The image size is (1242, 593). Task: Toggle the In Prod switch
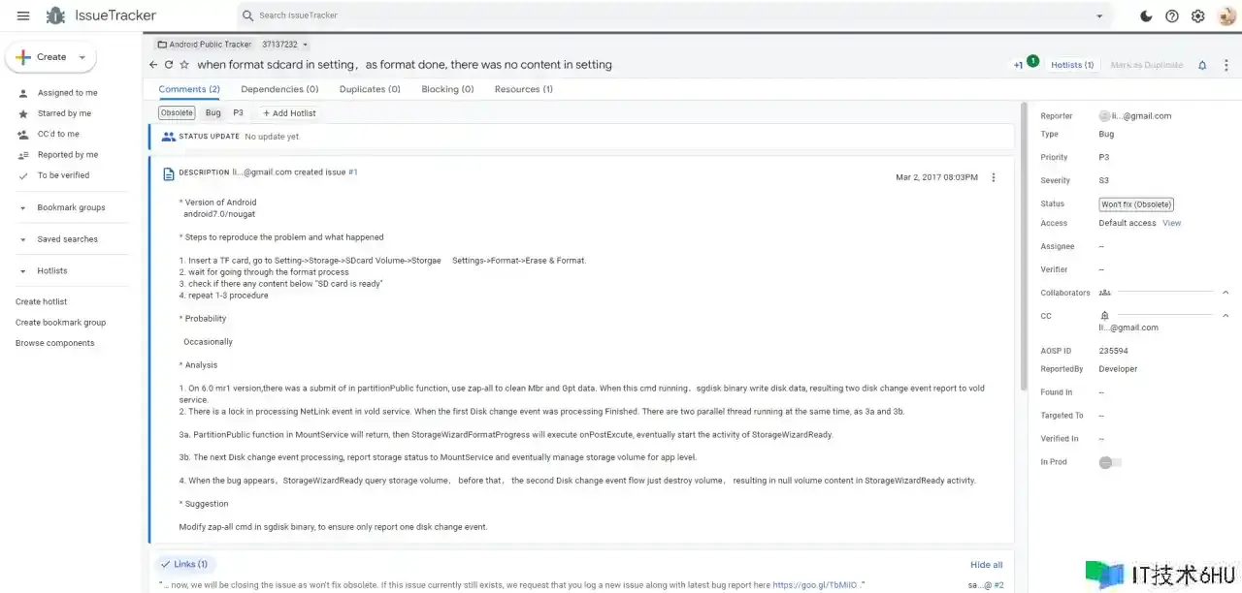point(1110,462)
